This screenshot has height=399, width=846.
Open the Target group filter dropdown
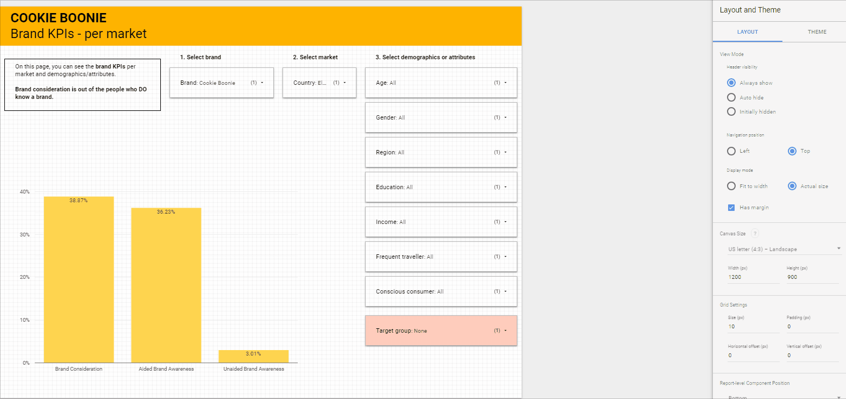[441, 331]
